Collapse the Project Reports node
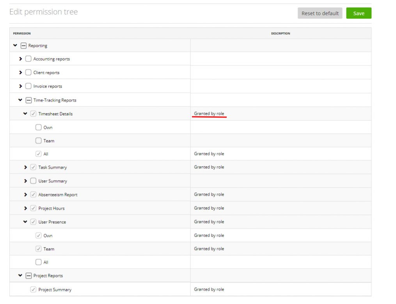 click(x=20, y=276)
